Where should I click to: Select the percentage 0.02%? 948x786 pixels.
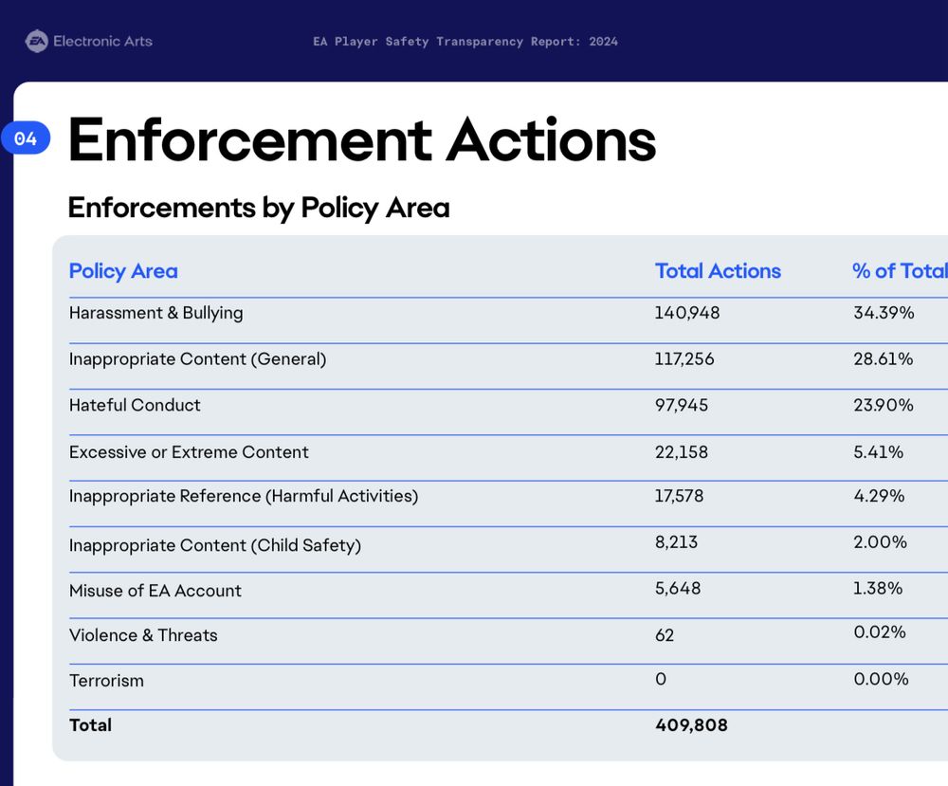[879, 632]
